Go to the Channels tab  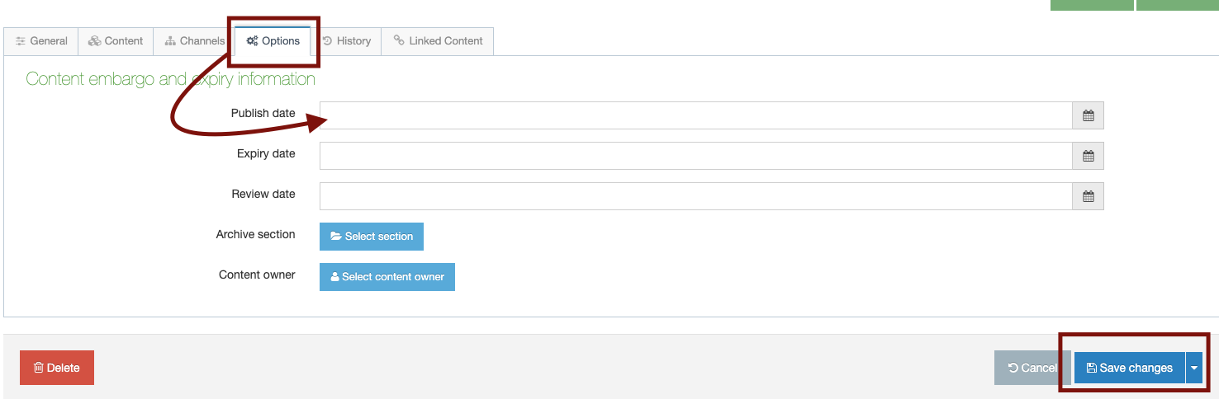[x=194, y=41]
